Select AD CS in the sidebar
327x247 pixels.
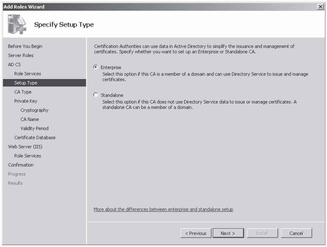14,64
